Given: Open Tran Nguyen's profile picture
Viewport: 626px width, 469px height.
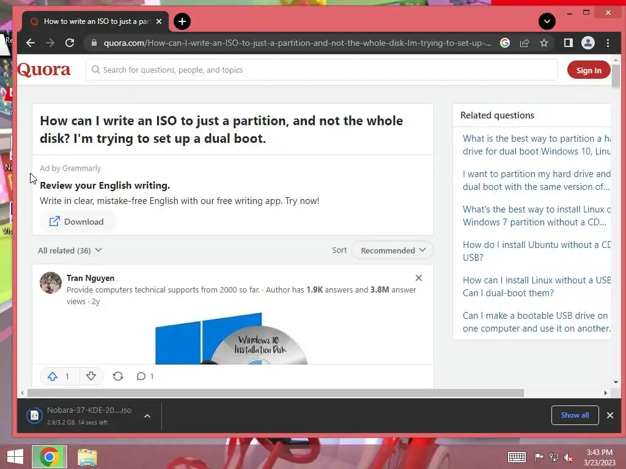Looking at the screenshot, I should 51,283.
